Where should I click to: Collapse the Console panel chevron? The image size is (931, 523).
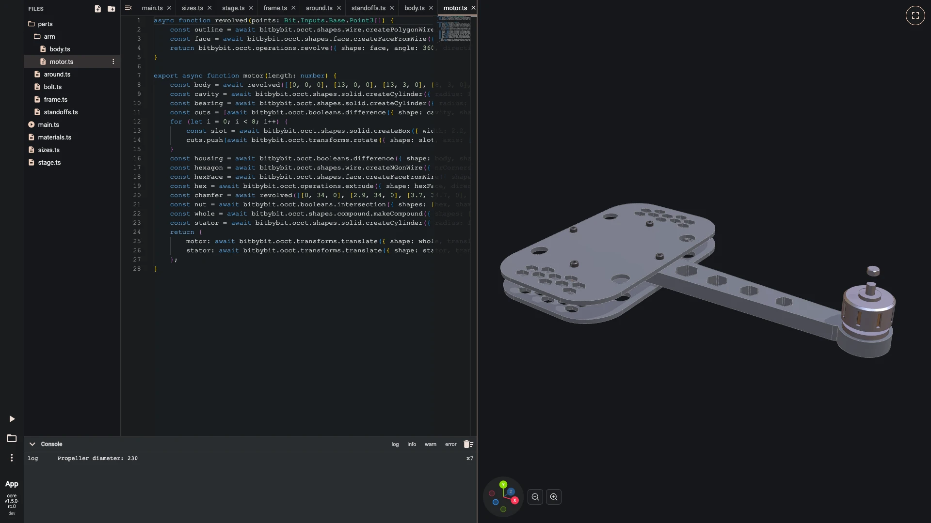(x=32, y=444)
